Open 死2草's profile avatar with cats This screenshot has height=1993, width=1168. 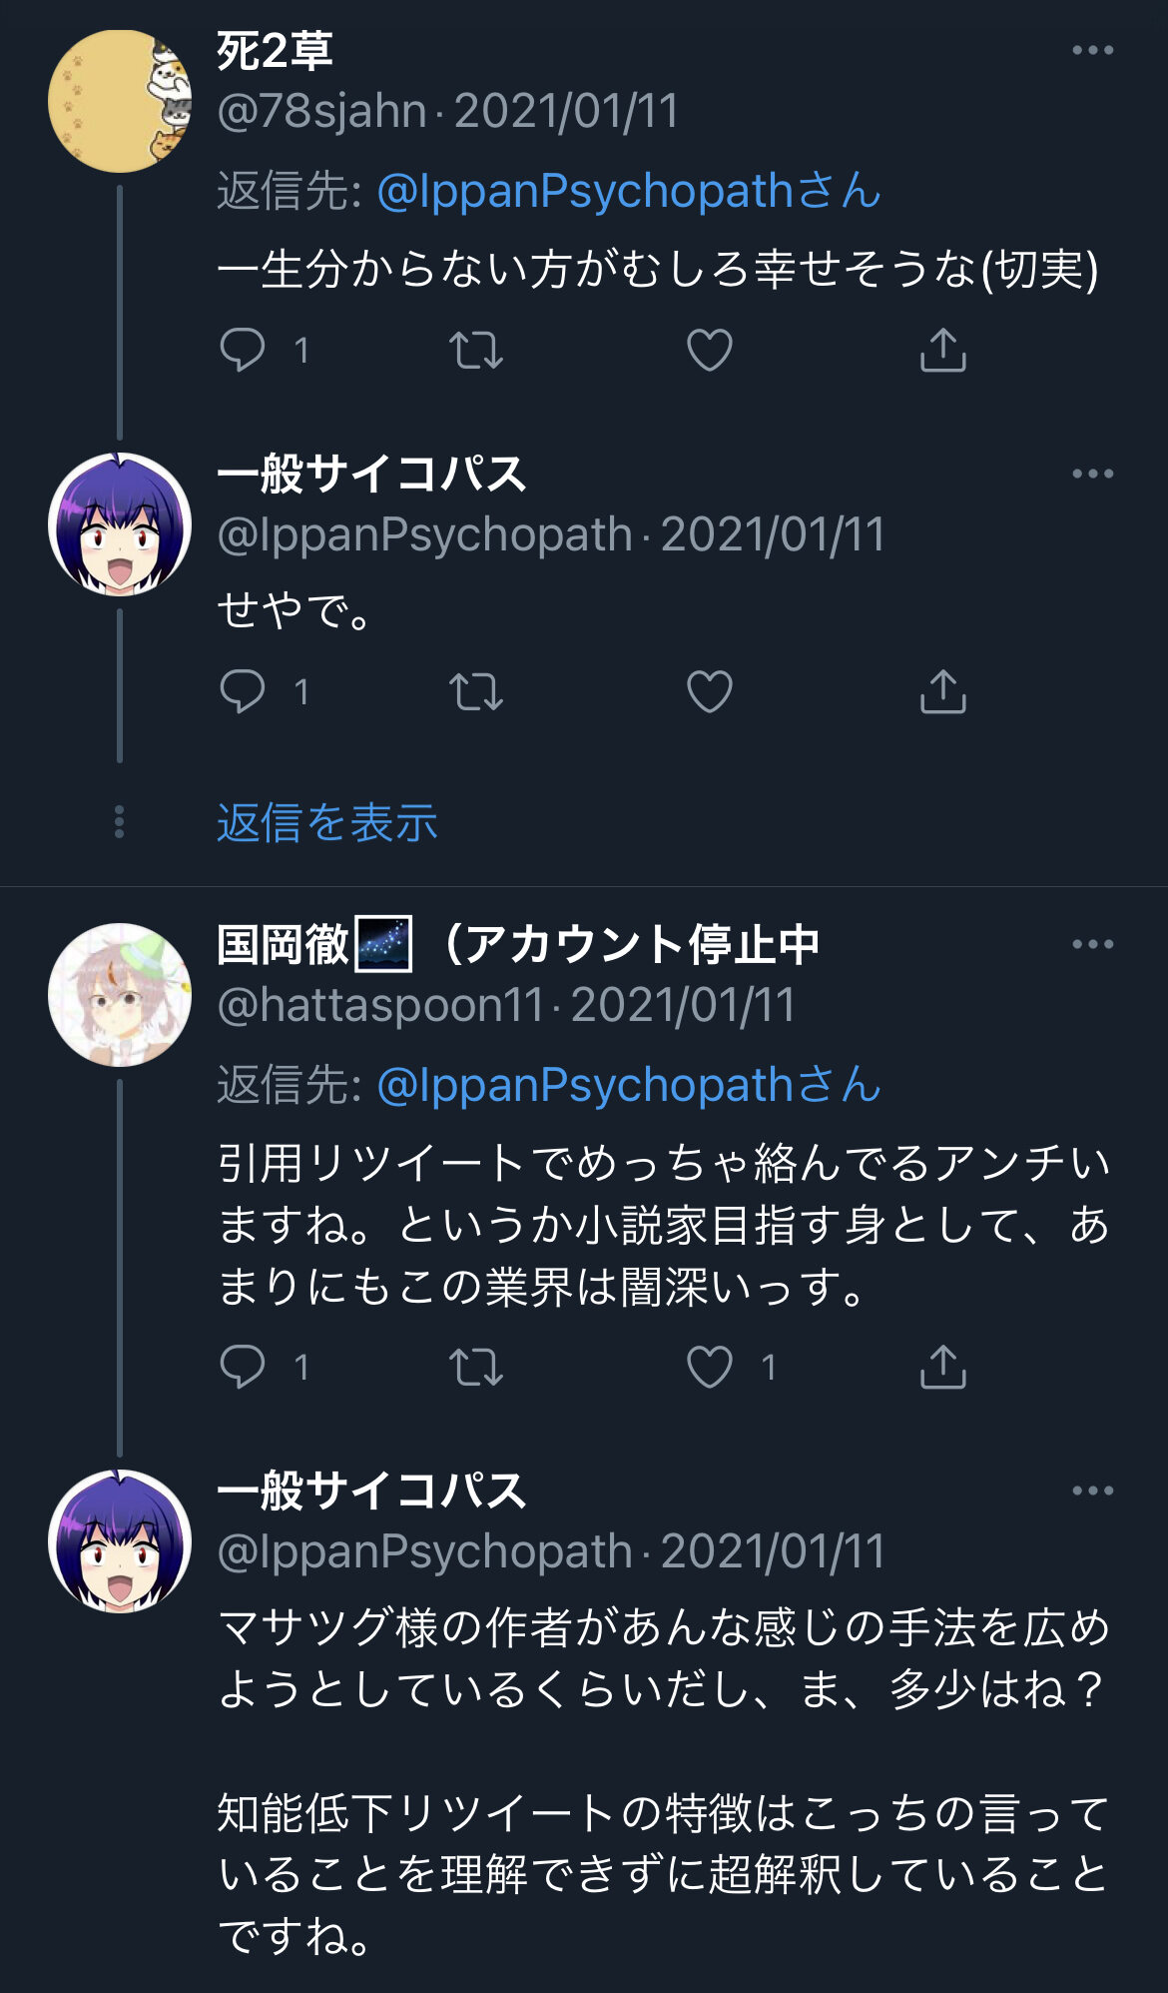(x=120, y=101)
